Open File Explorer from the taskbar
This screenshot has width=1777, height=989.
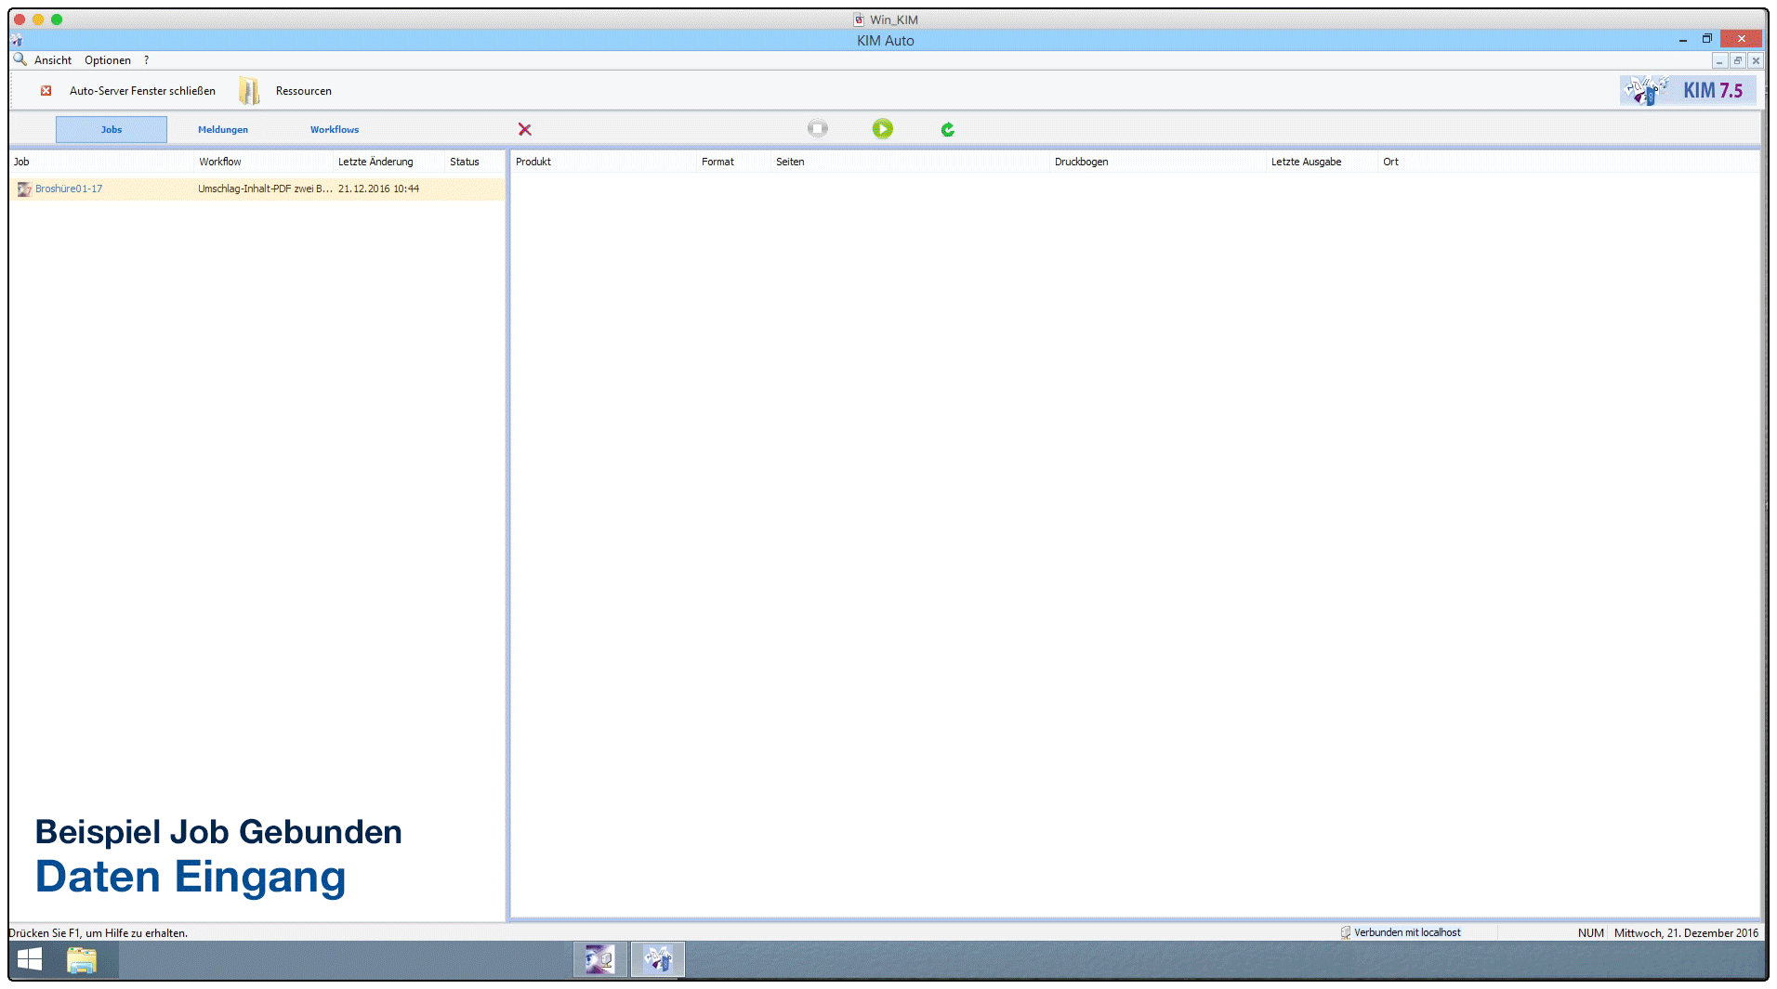[x=83, y=958]
